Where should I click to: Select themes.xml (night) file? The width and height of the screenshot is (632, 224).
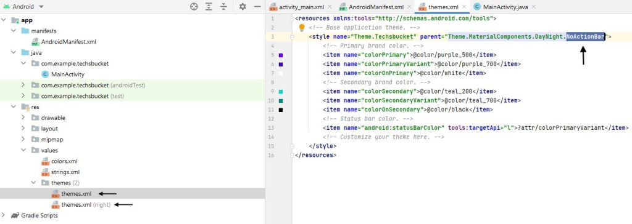point(86,205)
